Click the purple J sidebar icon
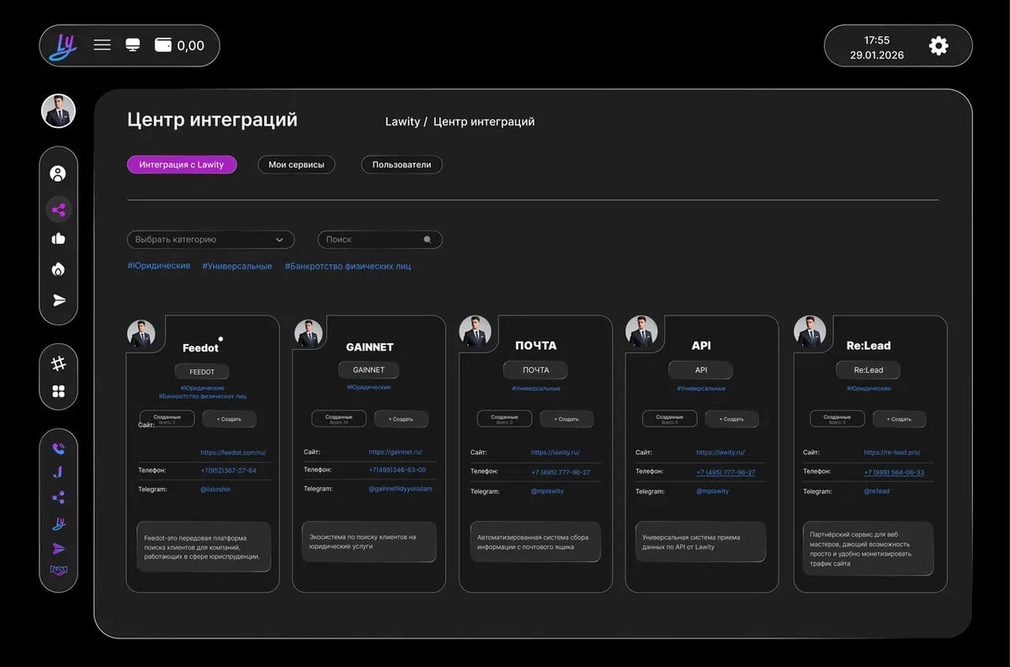 pyautogui.click(x=58, y=472)
